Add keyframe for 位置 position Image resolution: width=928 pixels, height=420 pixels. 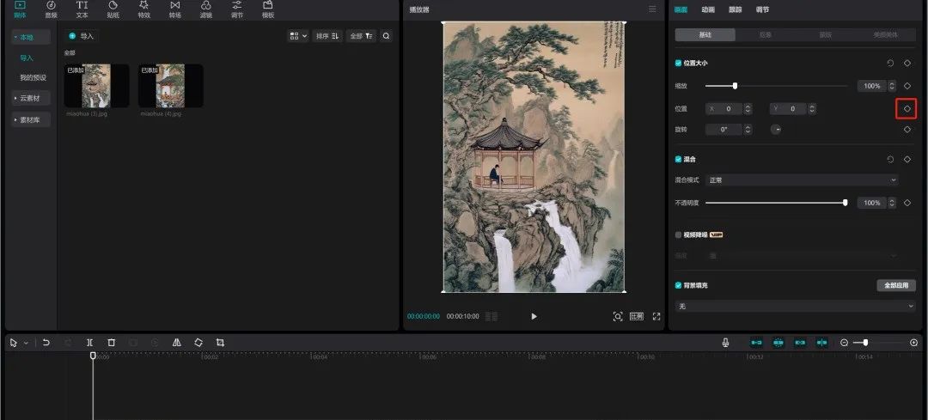907,109
